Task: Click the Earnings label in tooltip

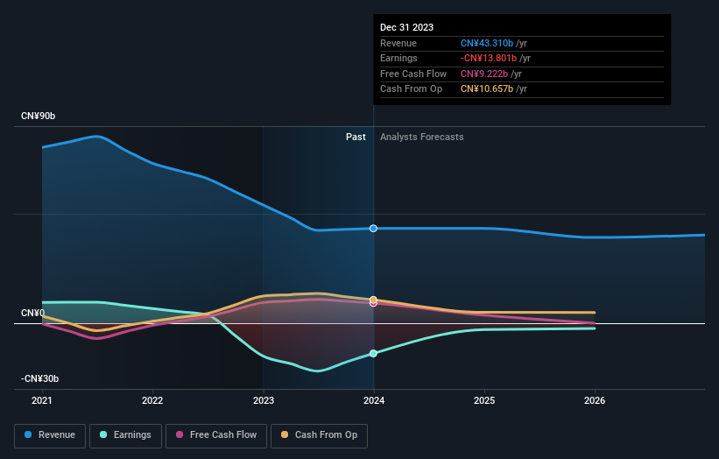Action: pos(399,58)
